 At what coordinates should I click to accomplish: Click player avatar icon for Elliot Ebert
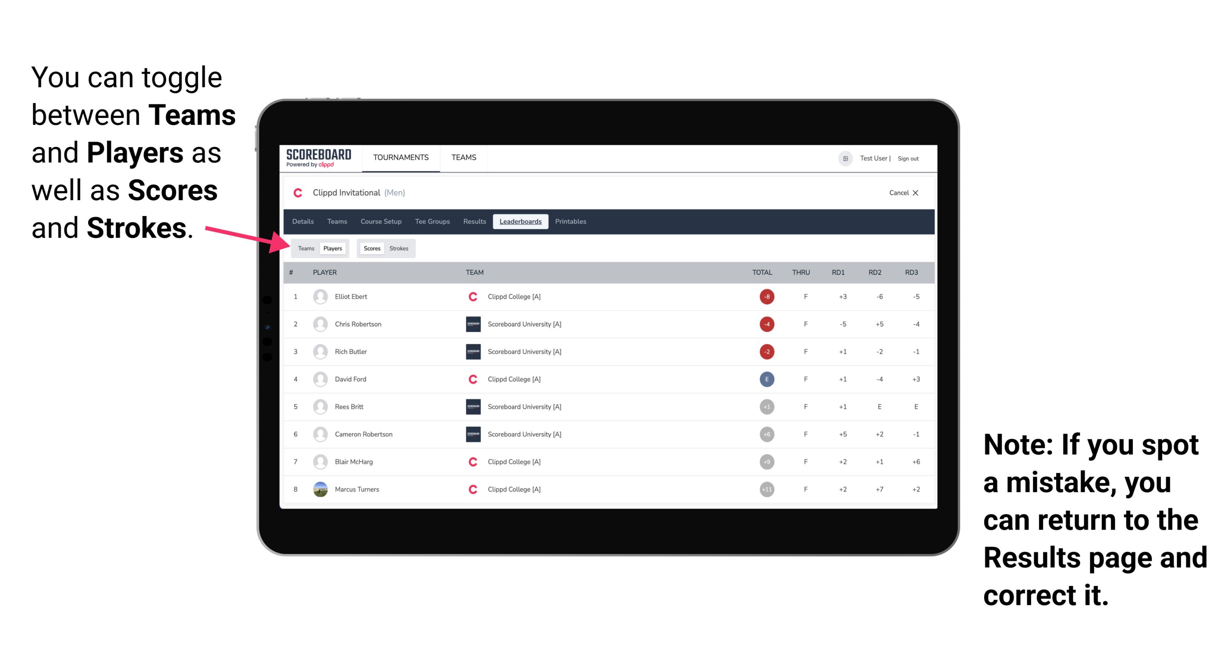[x=320, y=297]
